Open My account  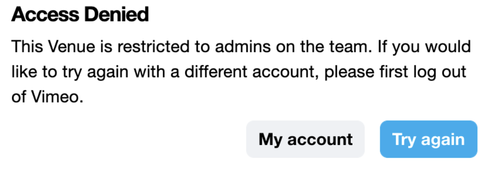tap(305, 139)
